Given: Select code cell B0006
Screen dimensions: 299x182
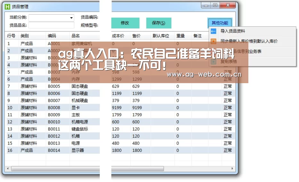Looking at the screenshot, I should tap(54, 93).
